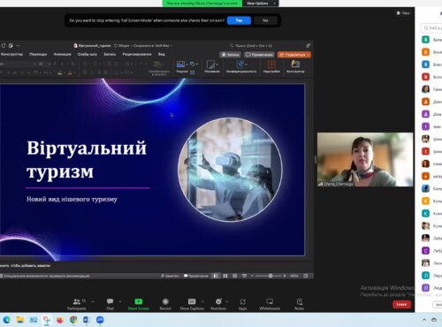Open the Whiteboards tool
Viewport: 442px width, 327px height.
tap(270, 304)
